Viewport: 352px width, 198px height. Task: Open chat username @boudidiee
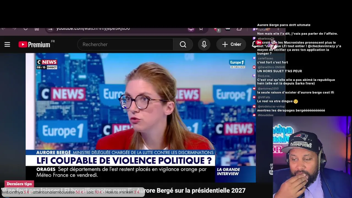(265, 115)
